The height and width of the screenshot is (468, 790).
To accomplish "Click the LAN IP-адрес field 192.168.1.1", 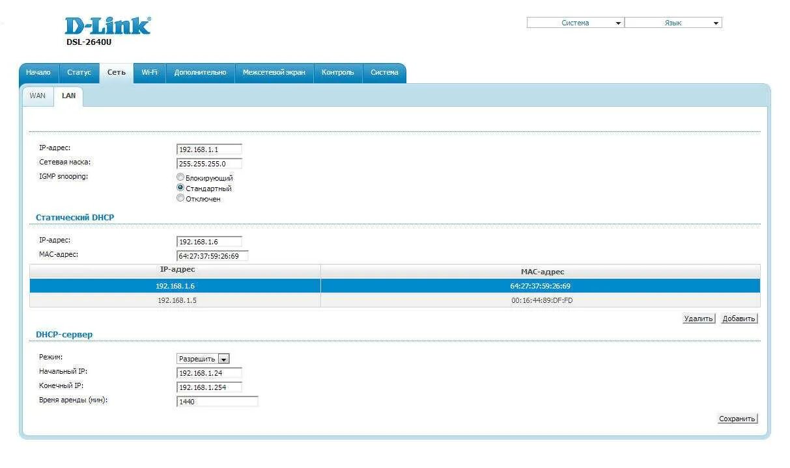I will [x=209, y=149].
